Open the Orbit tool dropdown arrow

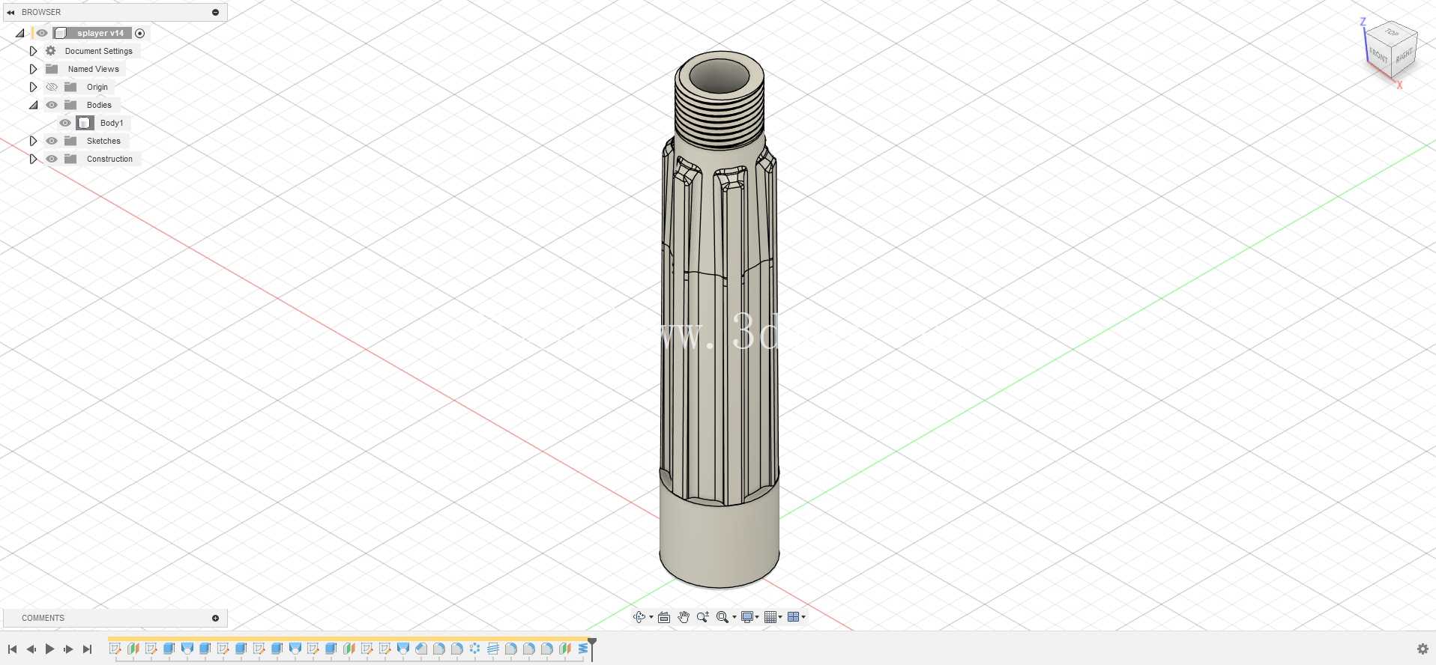pyautogui.click(x=651, y=618)
